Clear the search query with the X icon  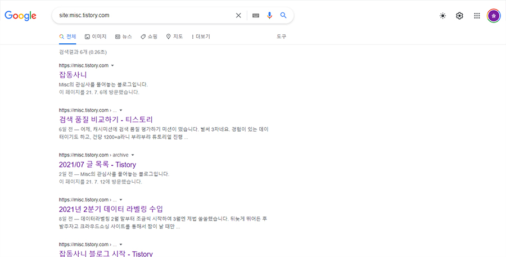pos(238,15)
